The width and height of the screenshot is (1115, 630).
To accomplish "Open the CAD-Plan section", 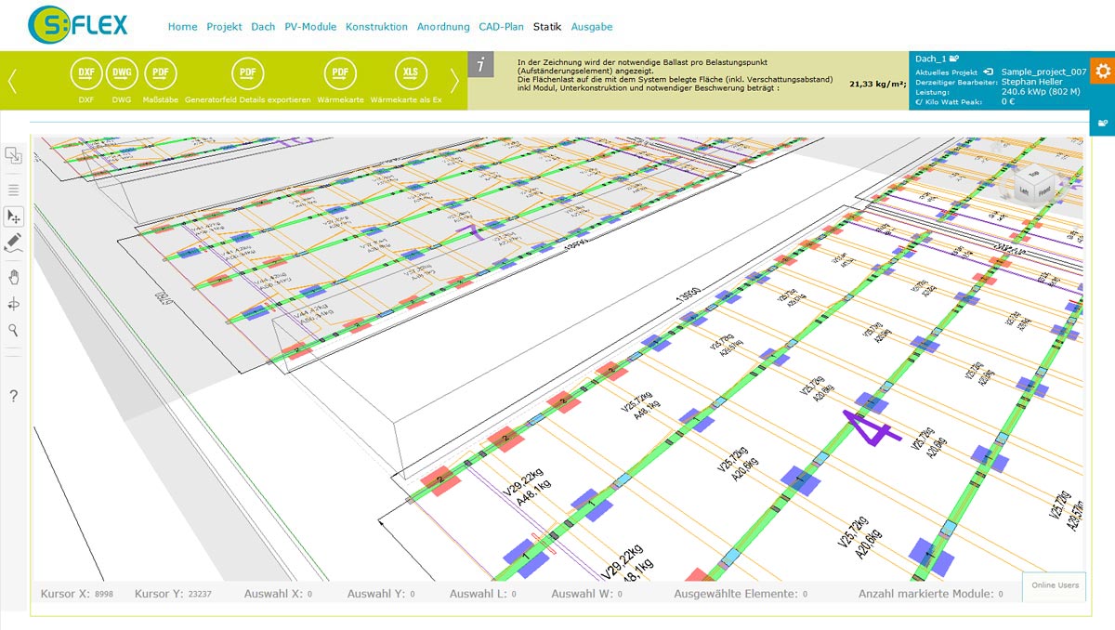I will [502, 27].
